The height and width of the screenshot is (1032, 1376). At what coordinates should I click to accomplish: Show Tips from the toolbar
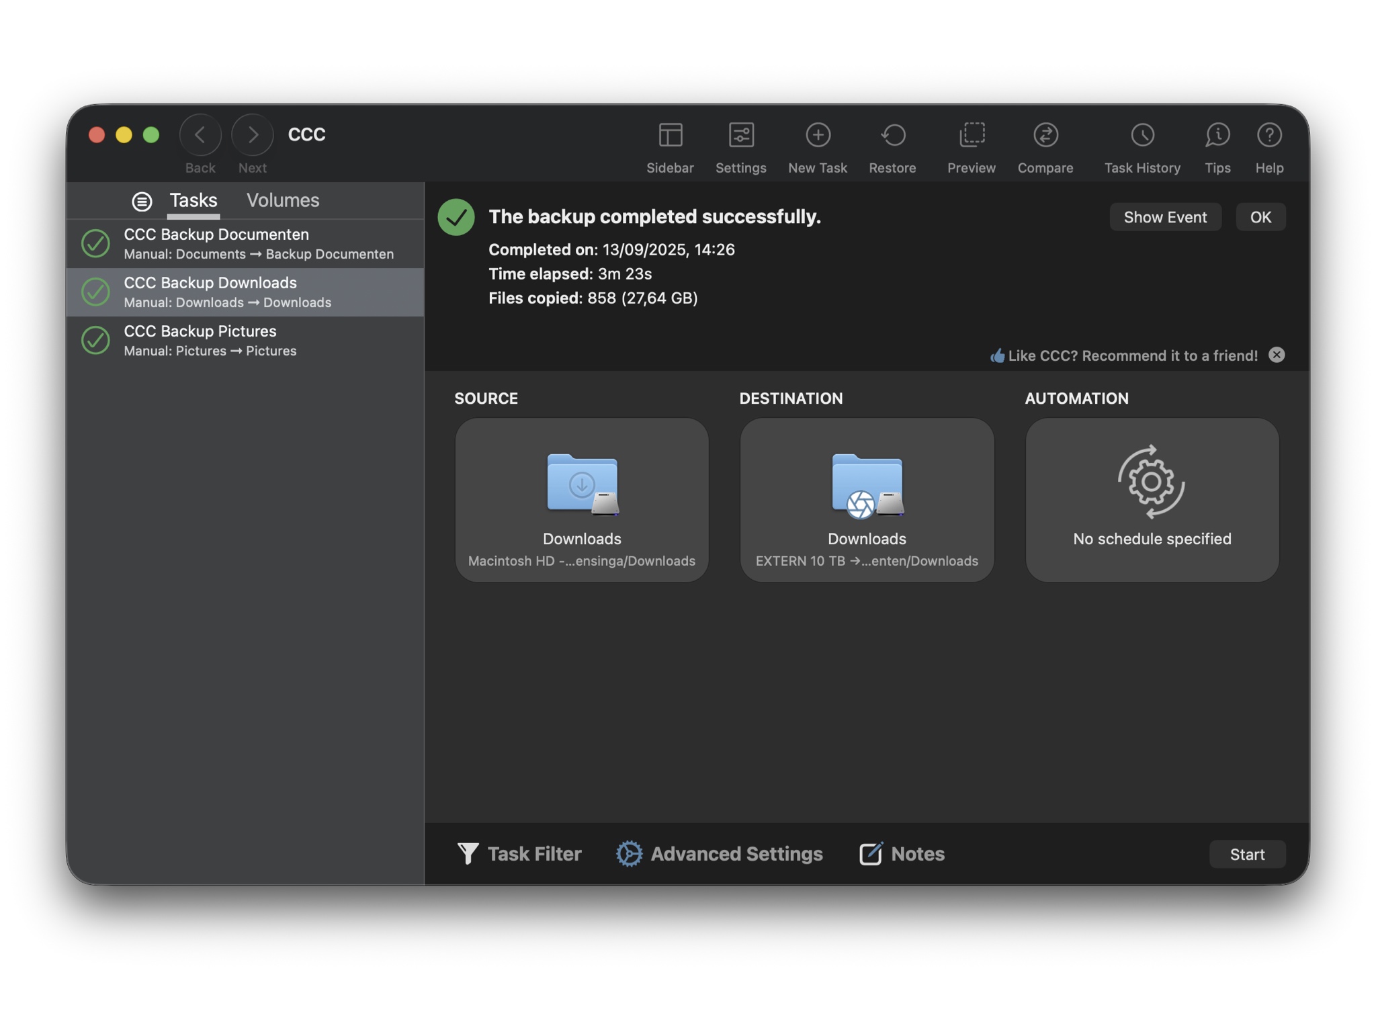pyautogui.click(x=1217, y=135)
